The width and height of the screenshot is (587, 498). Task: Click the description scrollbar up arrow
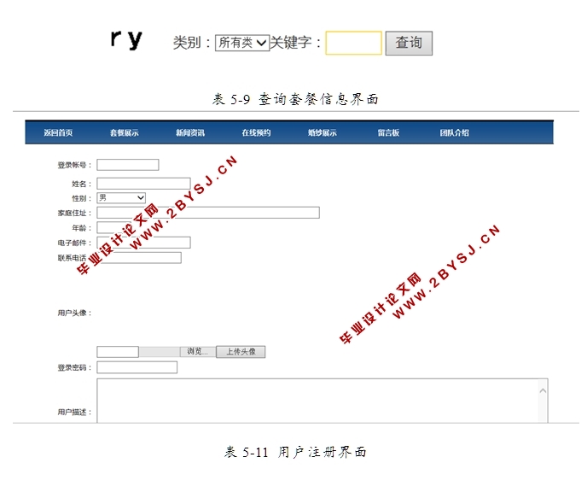pyautogui.click(x=543, y=391)
